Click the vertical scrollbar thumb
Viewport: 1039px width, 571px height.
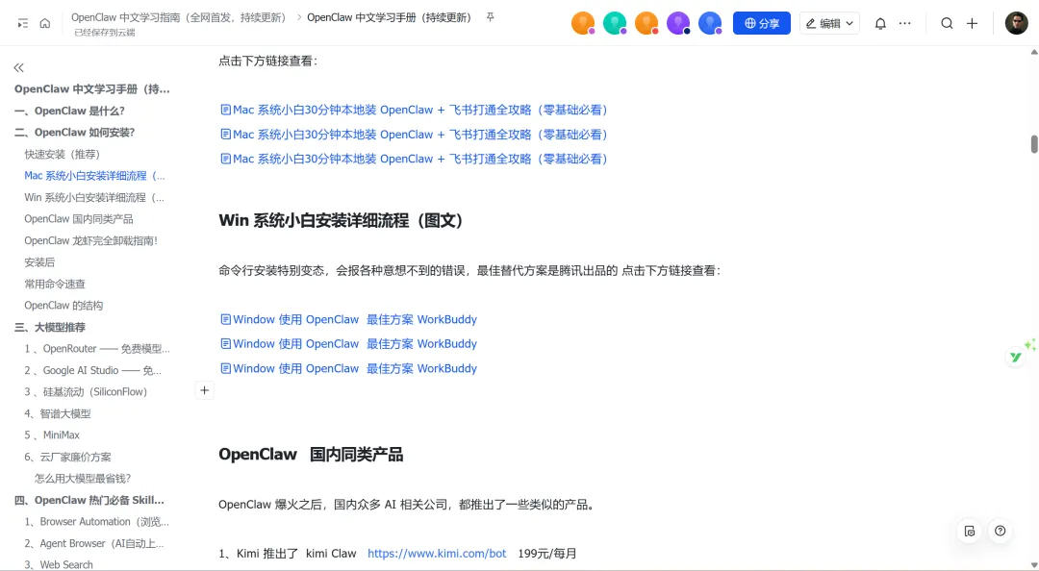click(1033, 144)
